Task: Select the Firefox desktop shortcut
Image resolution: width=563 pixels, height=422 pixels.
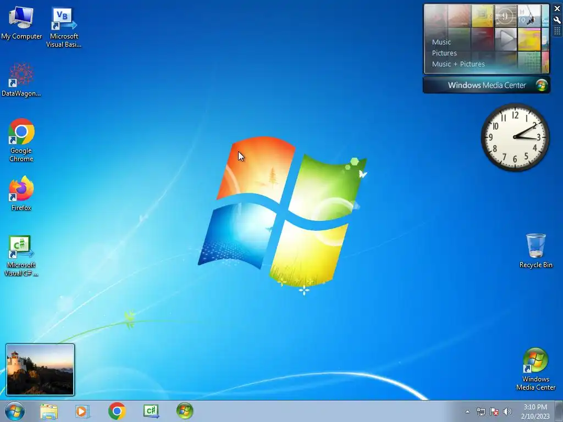Action: tap(21, 193)
